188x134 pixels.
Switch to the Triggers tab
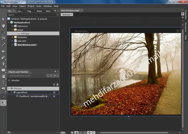(x=30, y=11)
